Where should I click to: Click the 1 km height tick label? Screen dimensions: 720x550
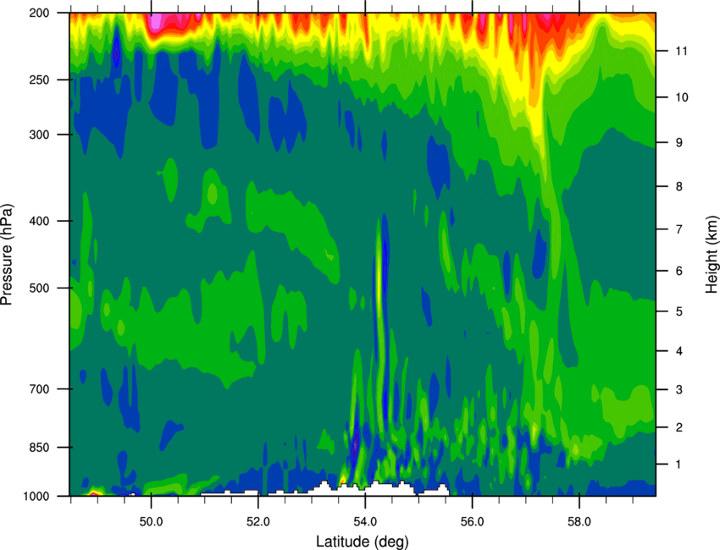[678, 465]
